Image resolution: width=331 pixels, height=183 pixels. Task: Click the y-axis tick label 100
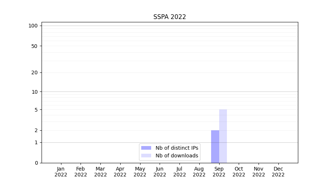[x=33, y=26]
